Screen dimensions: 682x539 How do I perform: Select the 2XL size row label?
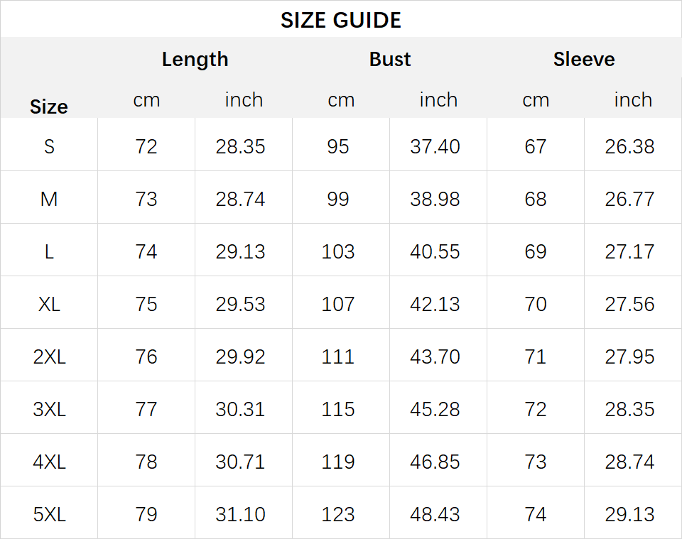(49, 357)
